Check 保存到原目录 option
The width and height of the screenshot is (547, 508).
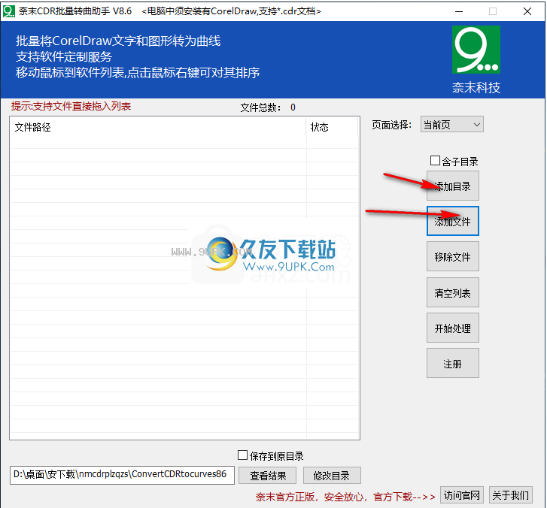[x=242, y=455]
